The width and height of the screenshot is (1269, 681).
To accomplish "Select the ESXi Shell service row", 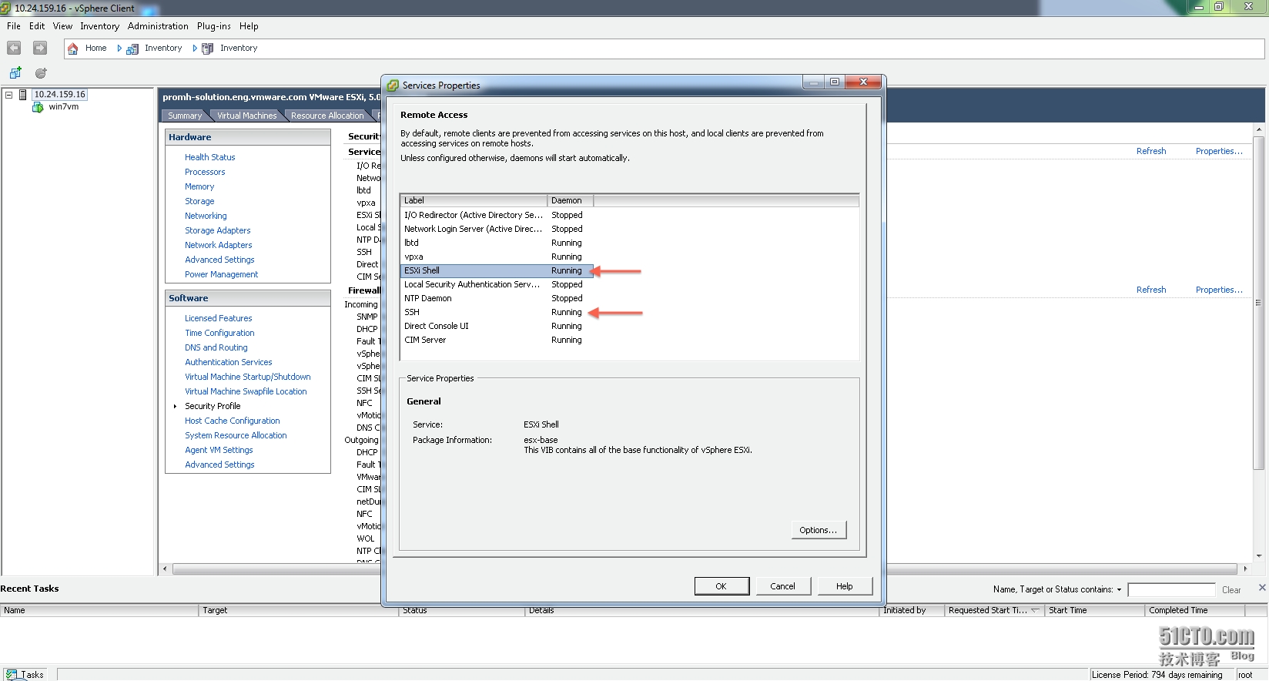I will 496,270.
